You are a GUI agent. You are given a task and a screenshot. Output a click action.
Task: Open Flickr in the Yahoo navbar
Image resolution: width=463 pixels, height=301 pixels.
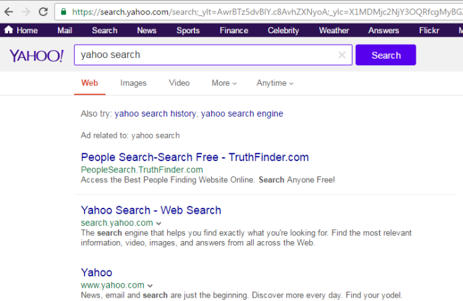coord(429,31)
